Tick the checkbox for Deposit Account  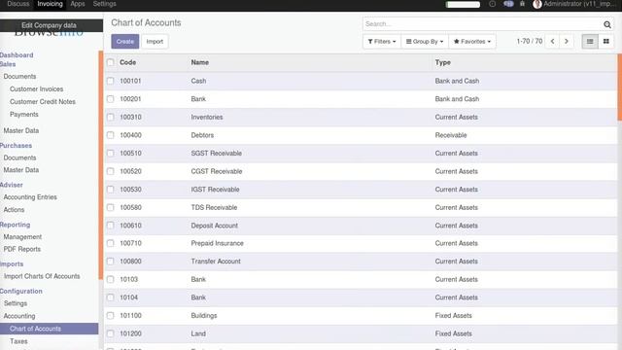(x=110, y=226)
